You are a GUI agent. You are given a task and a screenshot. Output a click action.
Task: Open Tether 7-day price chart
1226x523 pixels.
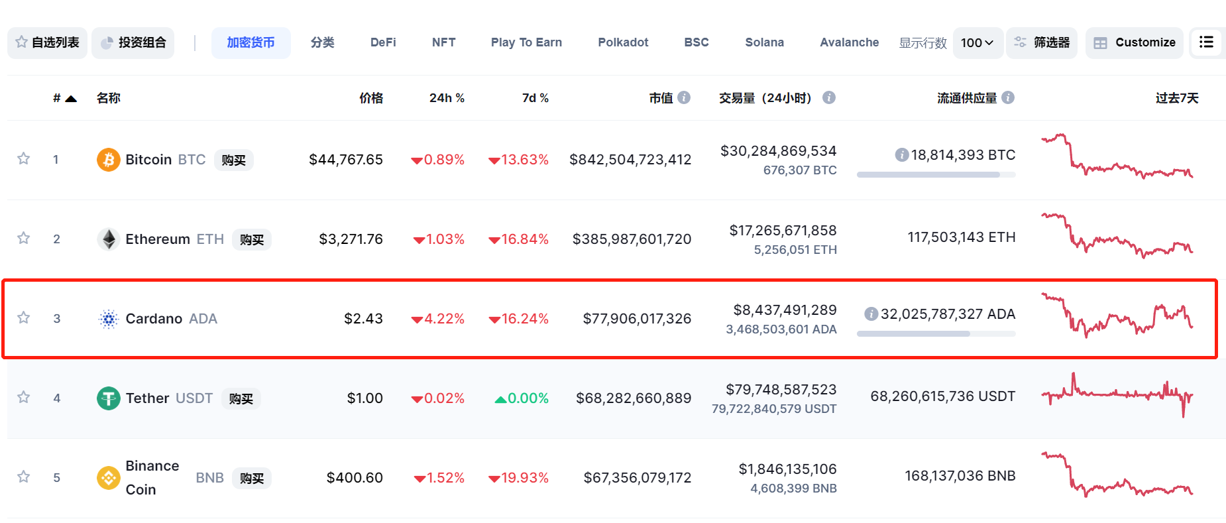[x=1117, y=395]
